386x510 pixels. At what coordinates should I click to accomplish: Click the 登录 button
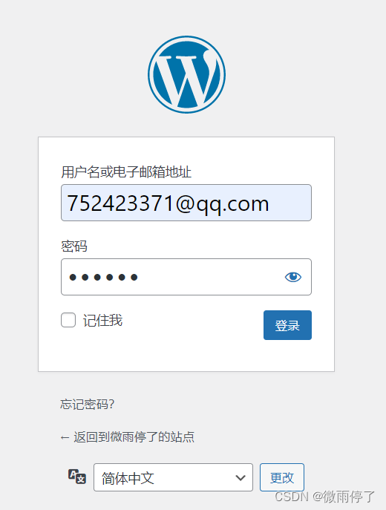pyautogui.click(x=287, y=325)
